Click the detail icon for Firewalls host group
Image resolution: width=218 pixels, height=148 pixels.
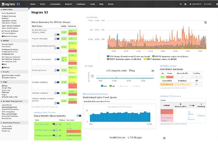[x=55, y=39]
